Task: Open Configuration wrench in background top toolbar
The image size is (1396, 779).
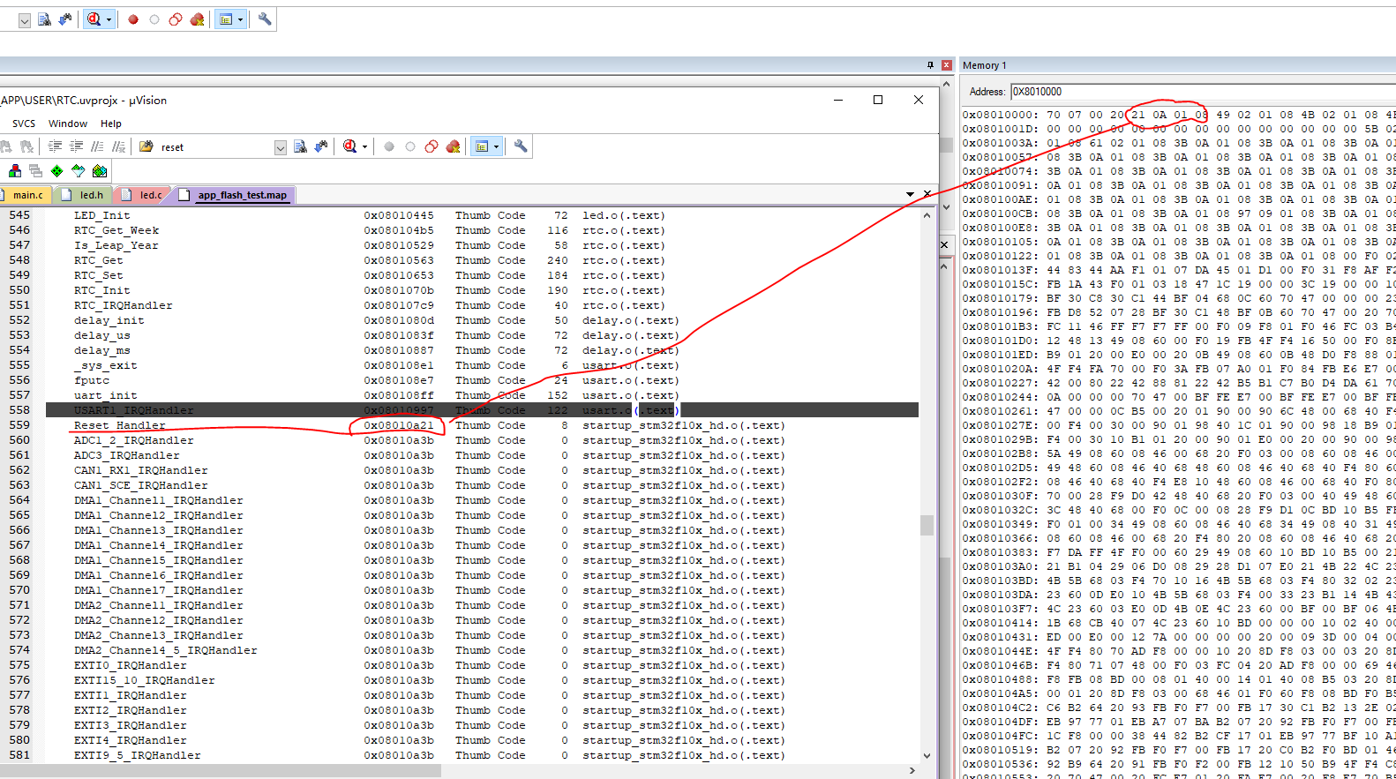Action: [x=265, y=19]
